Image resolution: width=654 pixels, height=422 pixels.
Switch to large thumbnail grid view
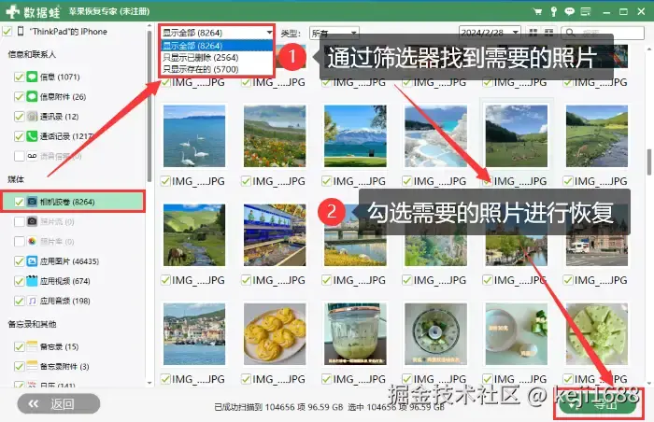click(533, 33)
